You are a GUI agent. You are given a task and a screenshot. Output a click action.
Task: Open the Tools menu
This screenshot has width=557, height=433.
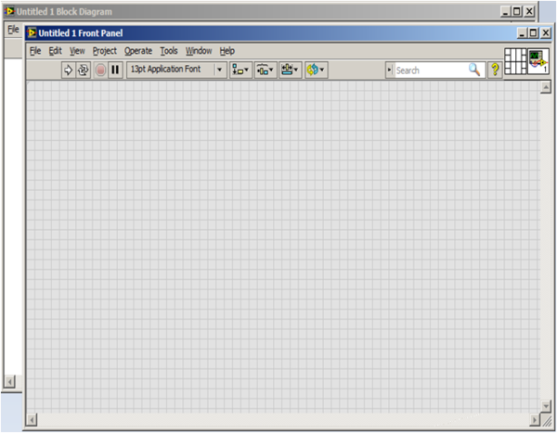pos(169,51)
